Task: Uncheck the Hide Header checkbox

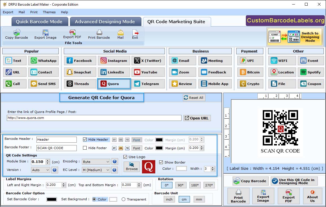Action: point(85,140)
